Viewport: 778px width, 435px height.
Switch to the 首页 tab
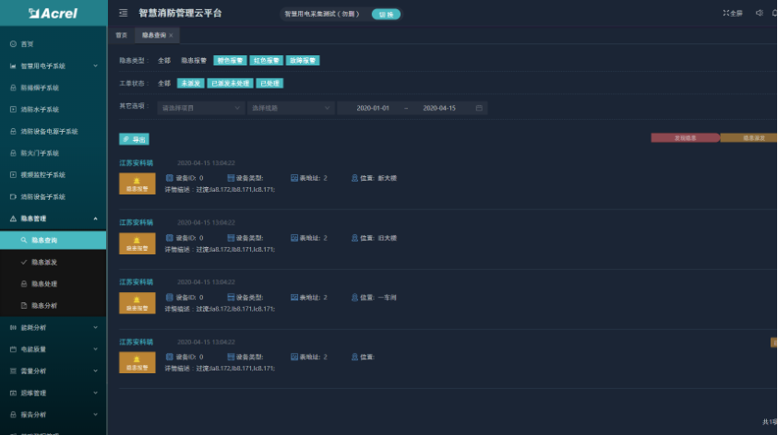[x=122, y=35]
